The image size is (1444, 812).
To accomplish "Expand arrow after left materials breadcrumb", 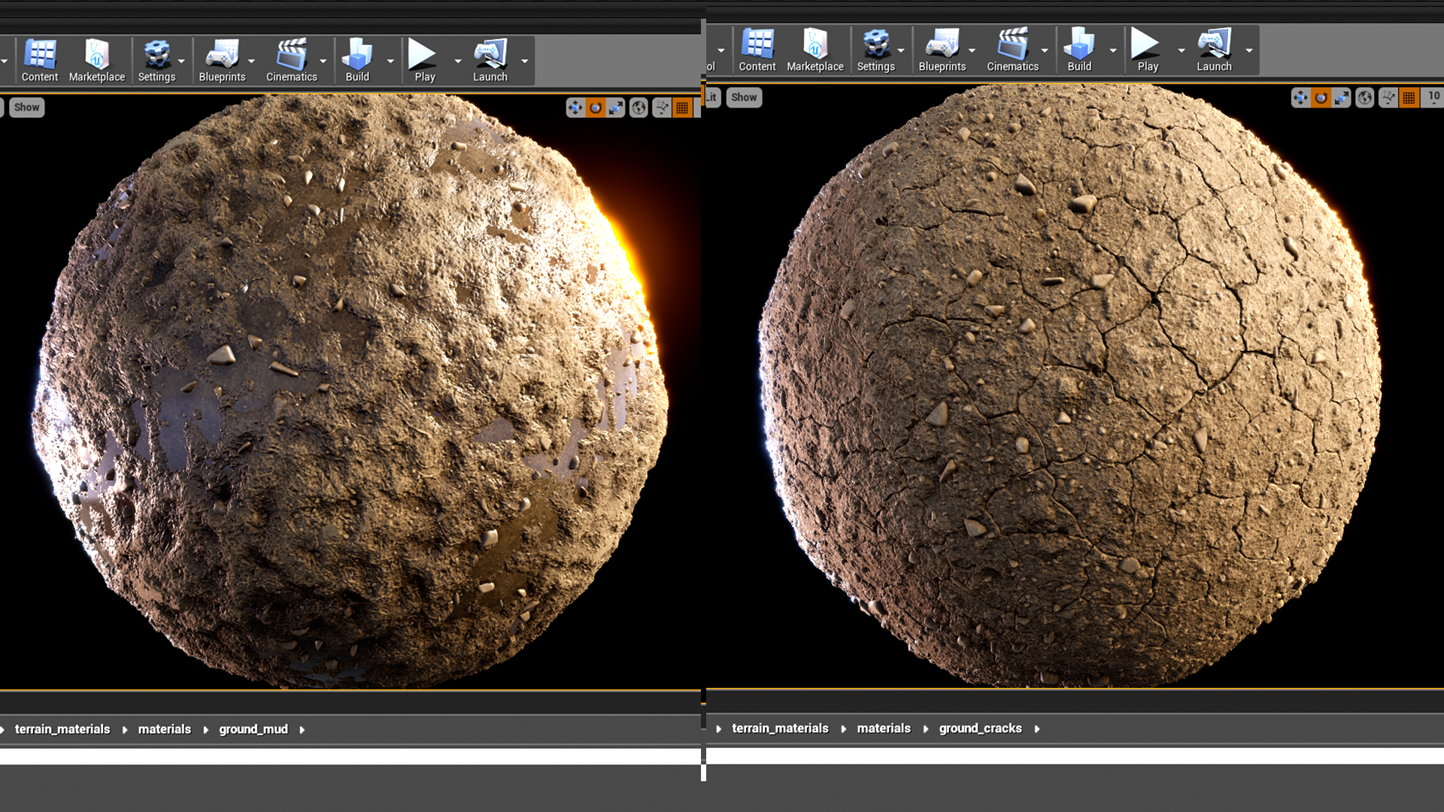I will pyautogui.click(x=205, y=730).
